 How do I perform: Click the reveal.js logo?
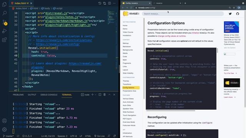[131, 14]
